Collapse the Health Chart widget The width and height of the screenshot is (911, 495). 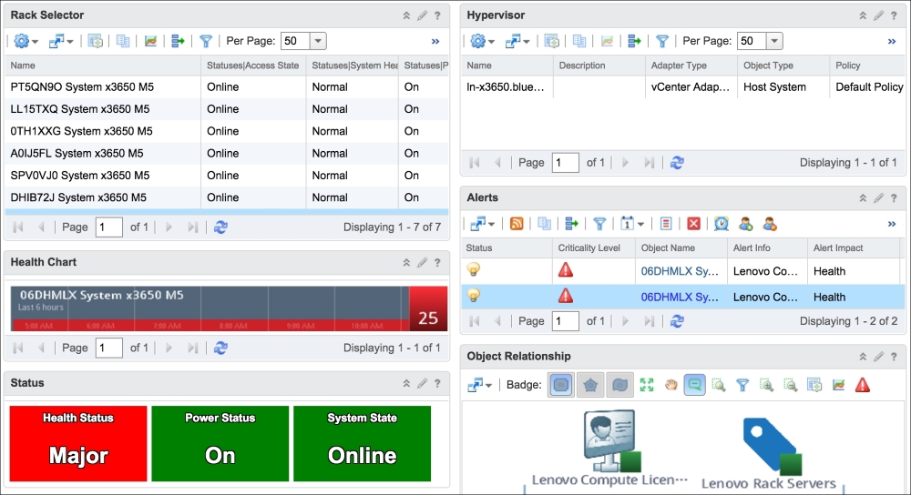pos(406,263)
